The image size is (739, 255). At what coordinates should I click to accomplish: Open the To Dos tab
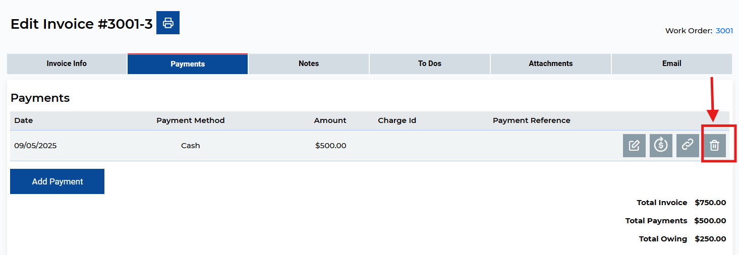tap(430, 63)
